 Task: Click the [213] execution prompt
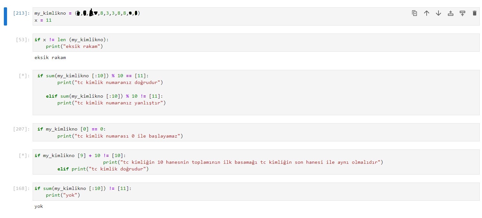point(21,13)
